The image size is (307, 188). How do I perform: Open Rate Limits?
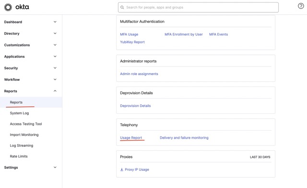(19, 156)
